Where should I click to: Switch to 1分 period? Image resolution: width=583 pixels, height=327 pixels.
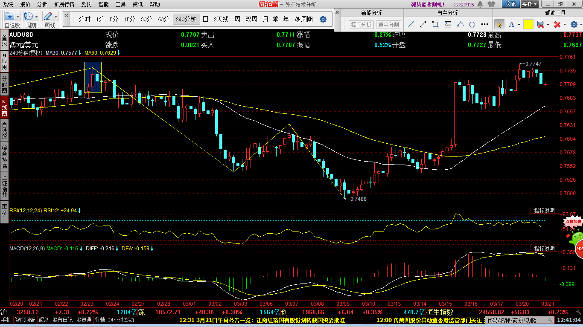click(100, 19)
